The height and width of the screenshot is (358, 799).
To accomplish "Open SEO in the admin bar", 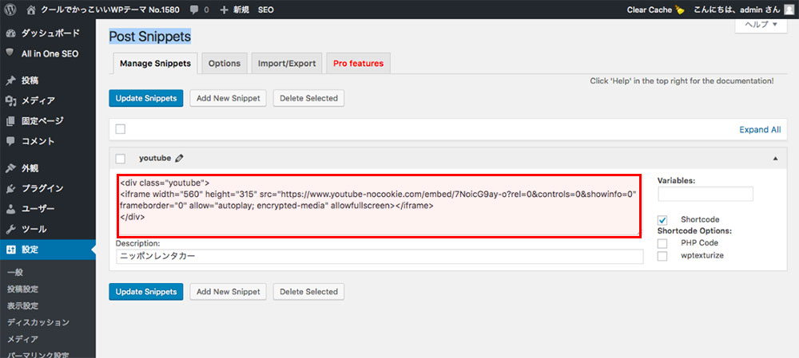I will [x=265, y=10].
